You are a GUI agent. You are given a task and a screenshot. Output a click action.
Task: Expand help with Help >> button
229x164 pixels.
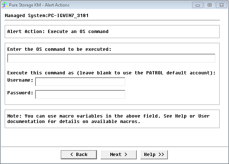[154, 155]
